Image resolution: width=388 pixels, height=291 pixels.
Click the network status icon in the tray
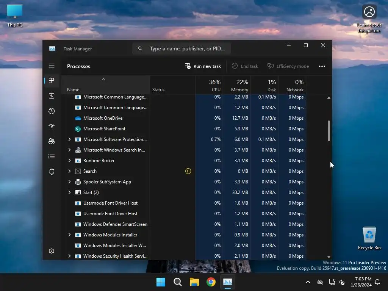(332, 282)
